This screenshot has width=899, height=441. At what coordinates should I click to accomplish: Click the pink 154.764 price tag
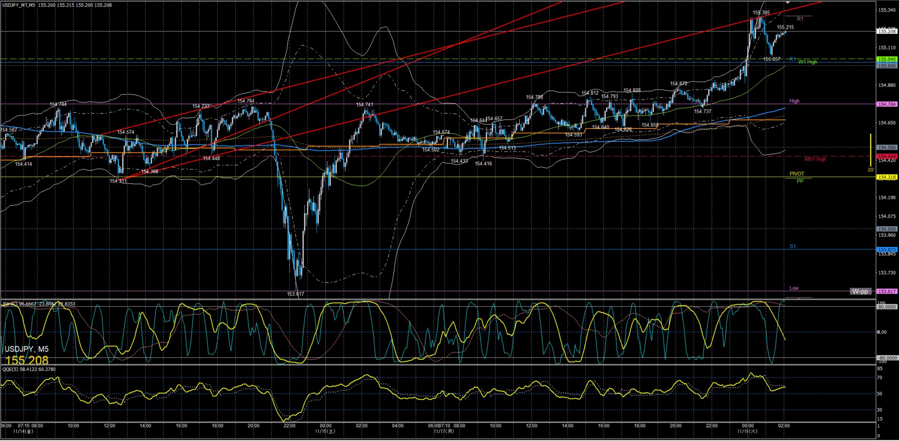click(887, 104)
